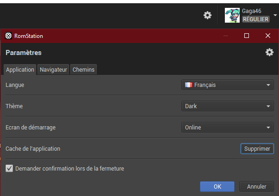
Task: Click the Gaga46 profile avatar picture
Action: point(232,15)
